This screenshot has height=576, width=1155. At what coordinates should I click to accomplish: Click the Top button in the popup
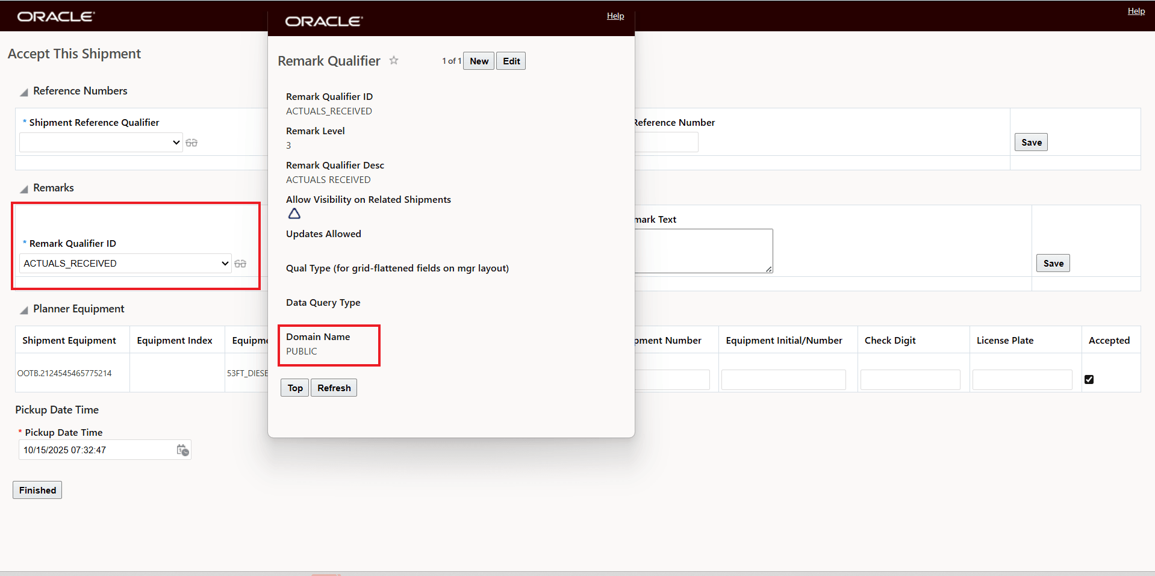pyautogui.click(x=295, y=388)
